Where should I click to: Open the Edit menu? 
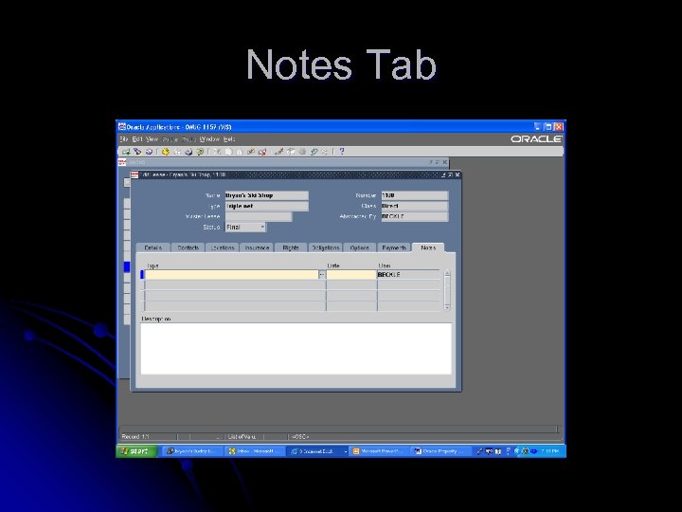[137, 139]
